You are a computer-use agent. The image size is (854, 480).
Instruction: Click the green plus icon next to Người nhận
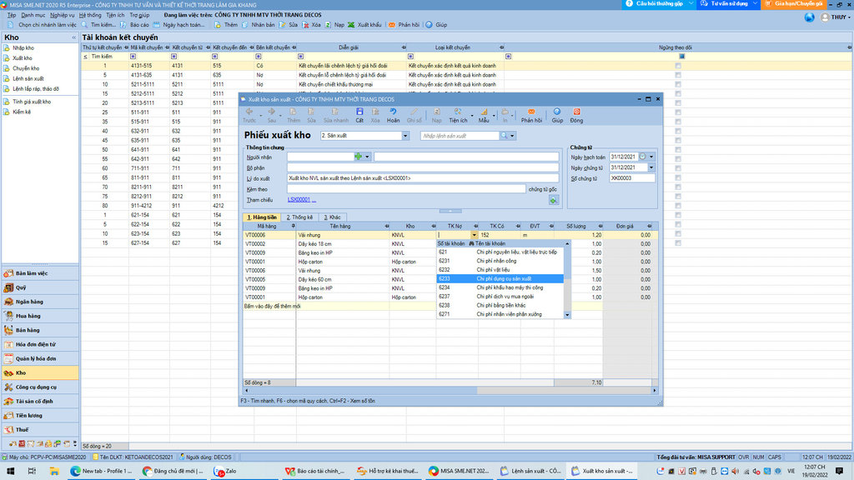point(358,157)
